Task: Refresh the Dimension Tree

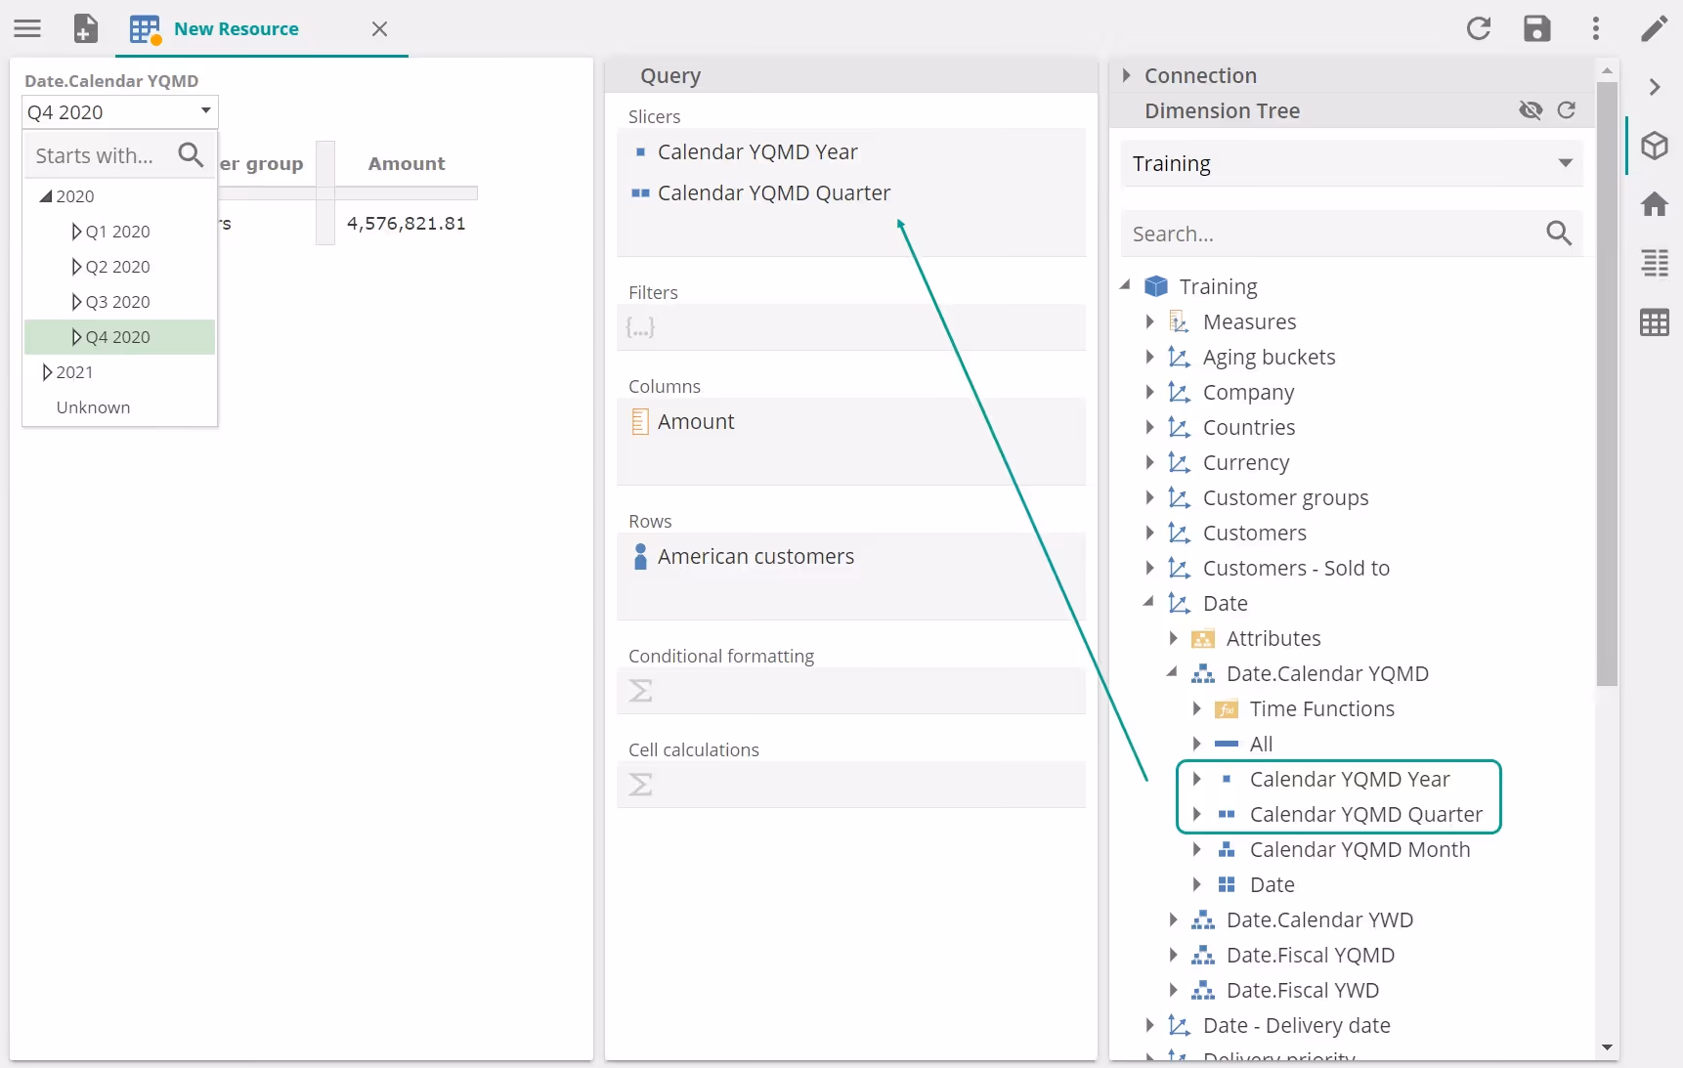Action: coord(1566,110)
